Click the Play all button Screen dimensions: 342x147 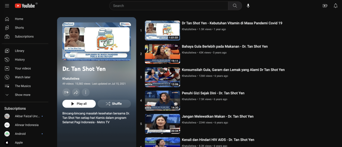click(x=79, y=104)
